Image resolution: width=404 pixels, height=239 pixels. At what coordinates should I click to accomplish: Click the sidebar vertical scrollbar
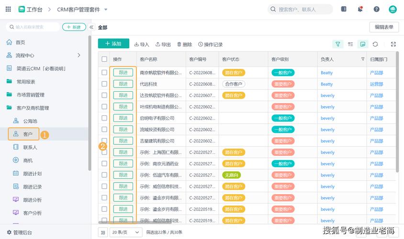[90, 103]
